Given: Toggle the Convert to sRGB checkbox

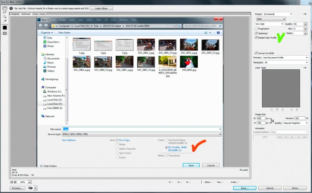Looking at the screenshot, I should click(x=256, y=53).
